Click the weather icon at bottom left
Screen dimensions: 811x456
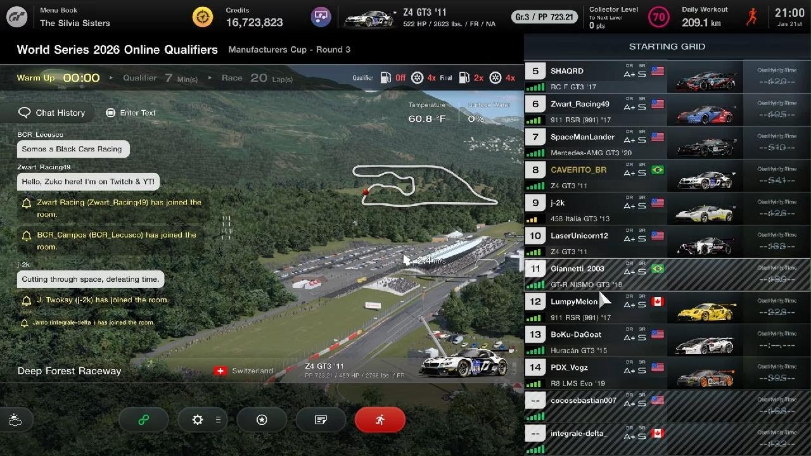pyautogui.click(x=15, y=420)
